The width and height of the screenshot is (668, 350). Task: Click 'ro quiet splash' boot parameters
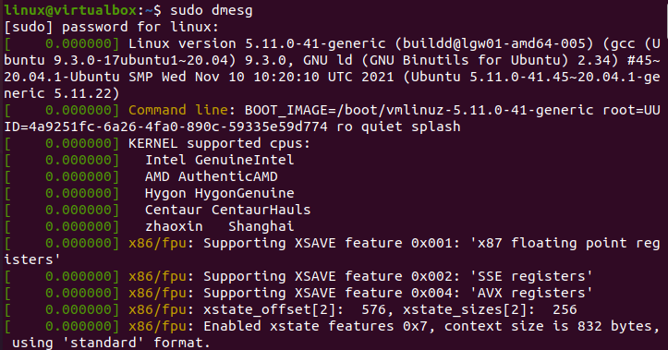pyautogui.click(x=398, y=127)
